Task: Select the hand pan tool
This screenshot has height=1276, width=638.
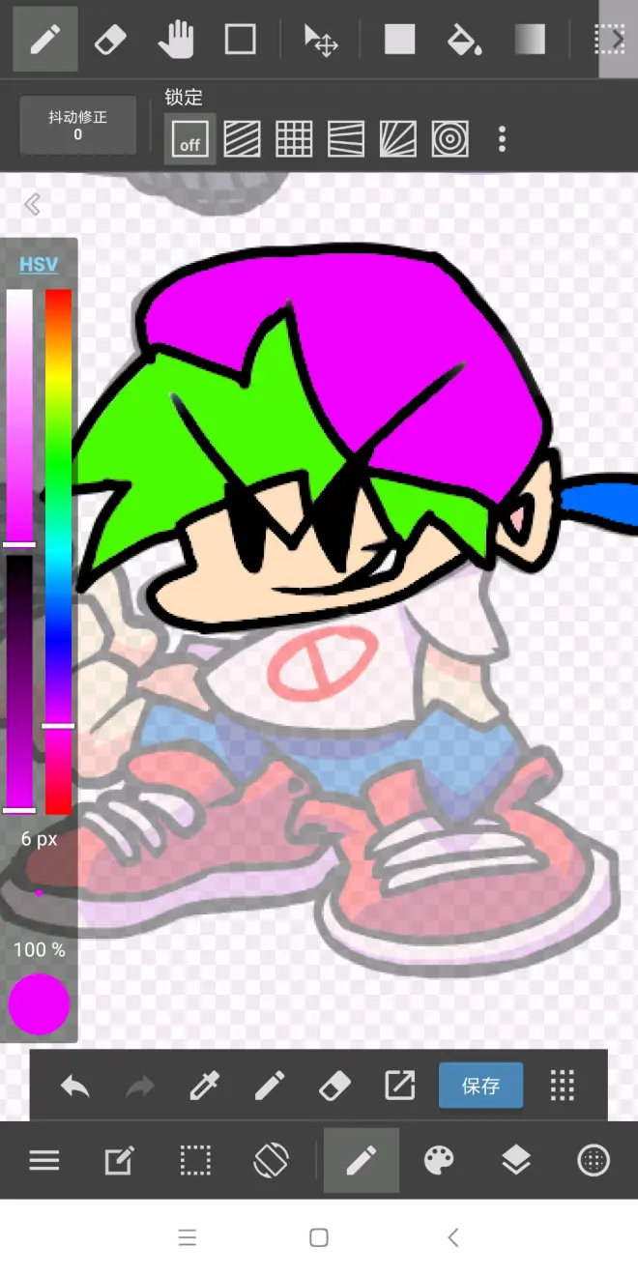Action: [175, 40]
